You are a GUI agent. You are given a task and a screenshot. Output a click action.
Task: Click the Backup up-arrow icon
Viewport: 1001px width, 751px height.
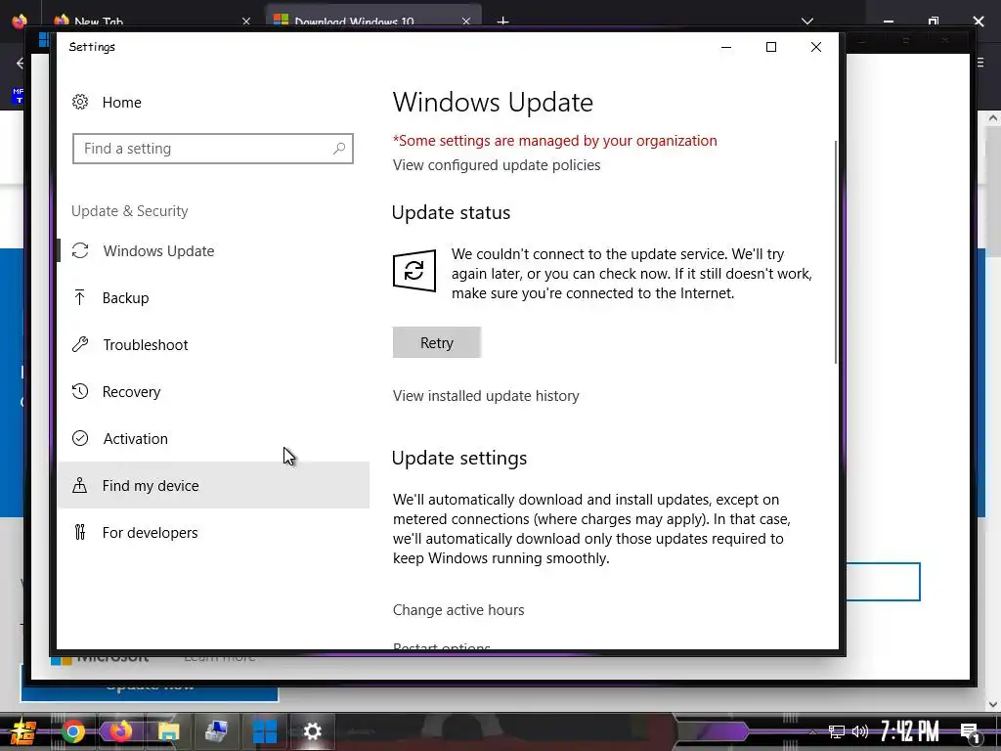pos(80,297)
